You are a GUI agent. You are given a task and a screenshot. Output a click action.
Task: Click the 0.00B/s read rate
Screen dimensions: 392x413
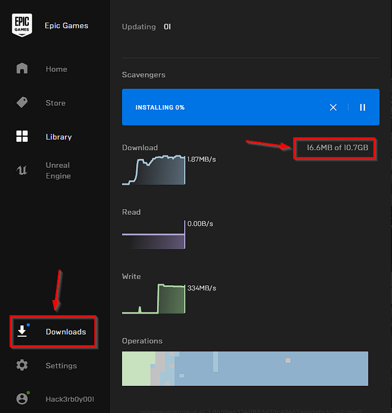[200, 224]
